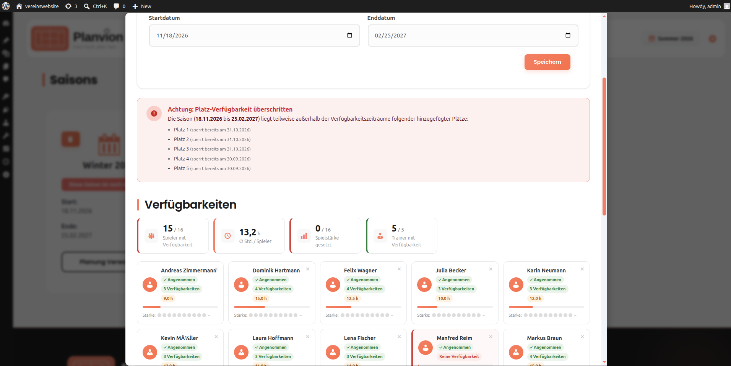
Task: Click the red warning exclamation icon
Action: click(x=154, y=113)
